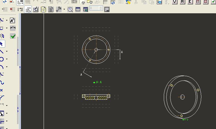Open the dropdown arrow next to Rz icon
Screen dimensions: 216x129
pyautogui.click(x=64, y=9)
